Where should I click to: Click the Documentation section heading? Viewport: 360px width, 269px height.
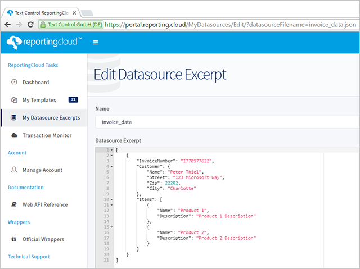point(26,188)
